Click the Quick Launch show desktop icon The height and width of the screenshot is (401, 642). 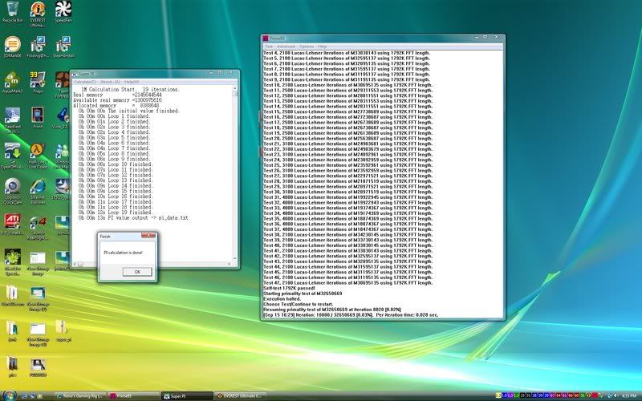(x=25, y=396)
